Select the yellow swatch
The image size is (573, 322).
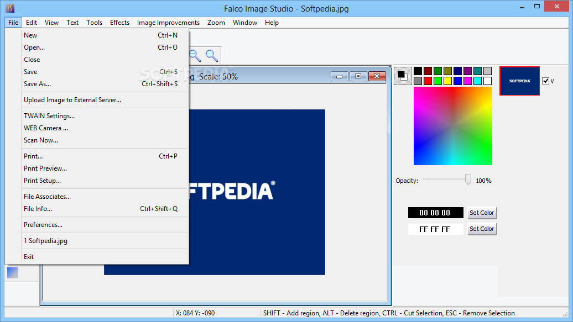(x=447, y=81)
